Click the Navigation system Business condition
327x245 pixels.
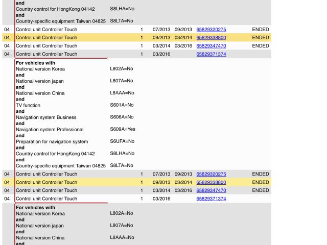46,117
